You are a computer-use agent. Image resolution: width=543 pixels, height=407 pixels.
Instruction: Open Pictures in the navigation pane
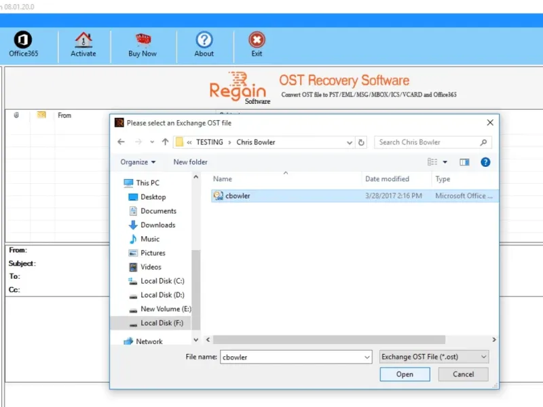[x=153, y=253]
